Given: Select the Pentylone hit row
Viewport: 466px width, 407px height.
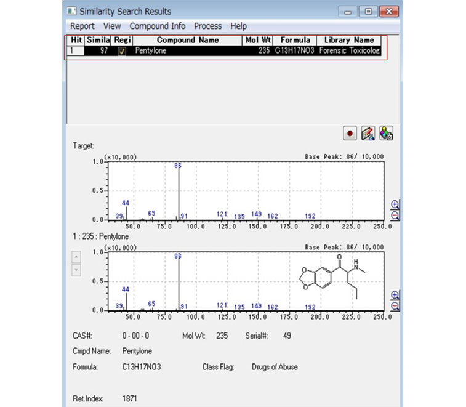Looking at the screenshot, I should 185,51.
